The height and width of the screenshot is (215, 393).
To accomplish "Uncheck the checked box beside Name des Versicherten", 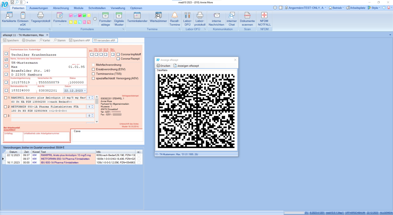I will click(x=6, y=60).
